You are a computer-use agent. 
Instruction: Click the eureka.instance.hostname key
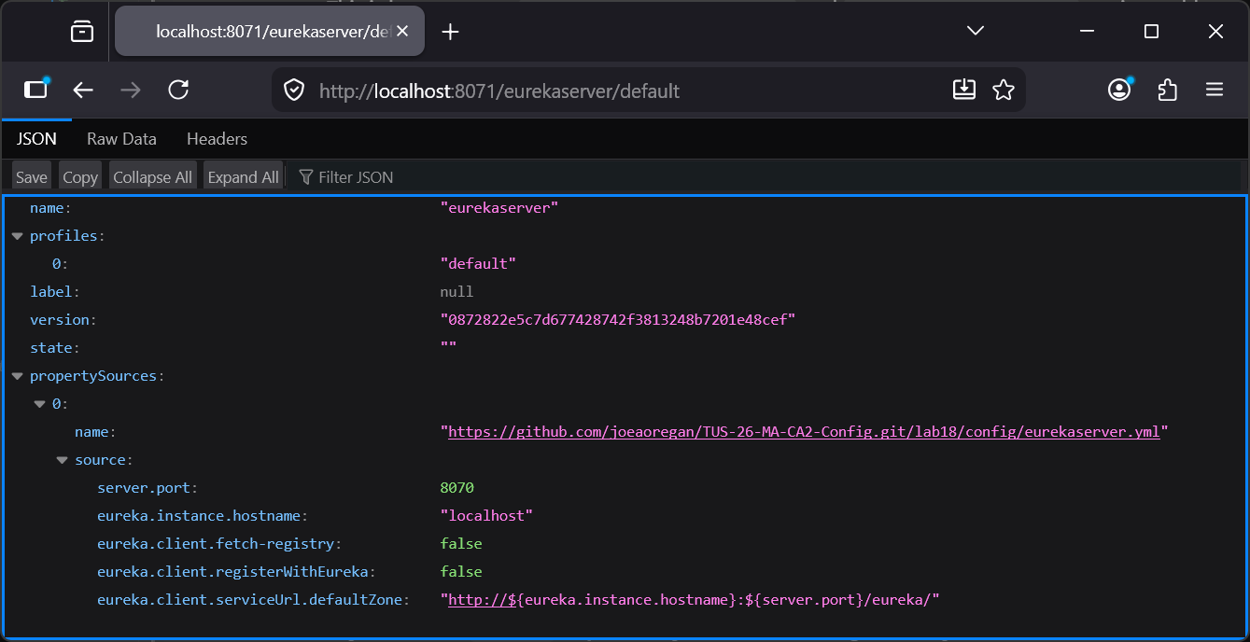point(203,516)
